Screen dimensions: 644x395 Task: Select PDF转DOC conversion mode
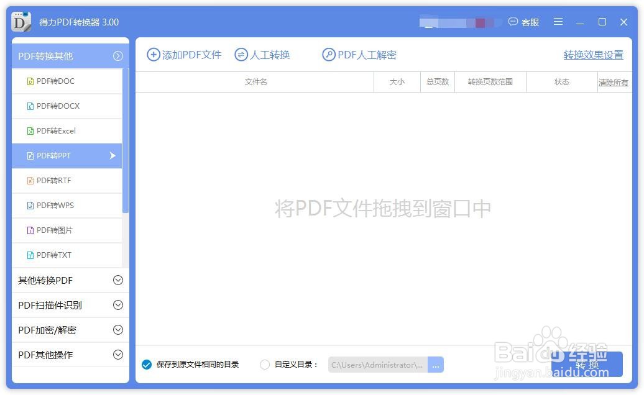tap(67, 81)
